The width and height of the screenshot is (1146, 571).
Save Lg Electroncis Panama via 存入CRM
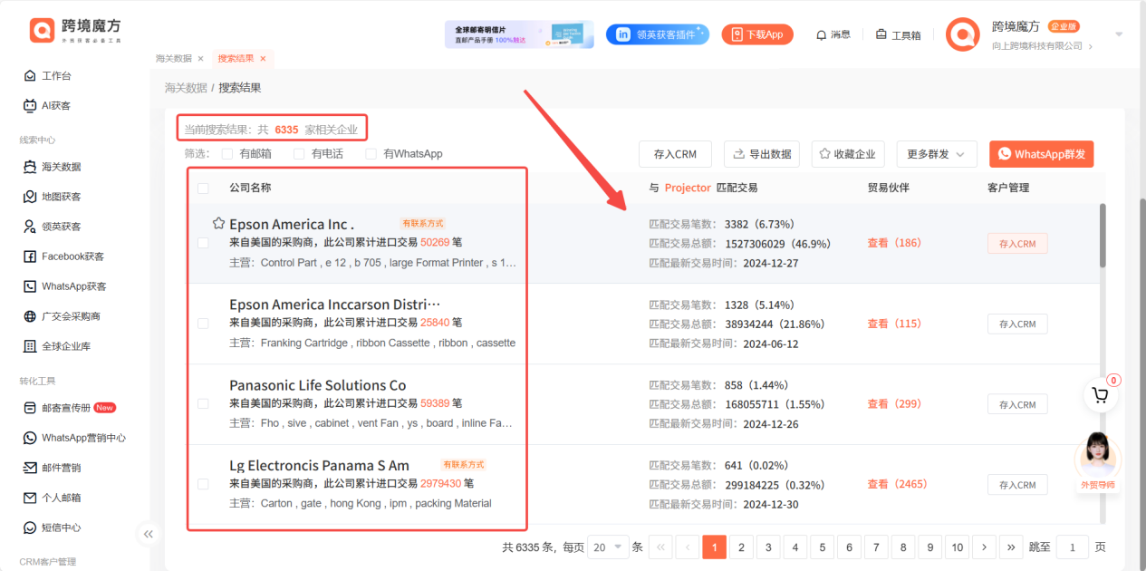[x=1017, y=485]
